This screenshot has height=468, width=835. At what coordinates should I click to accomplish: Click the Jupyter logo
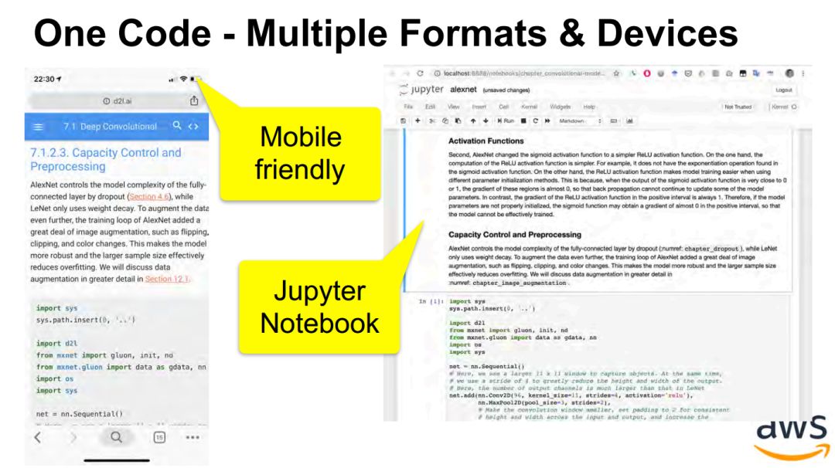point(421,90)
